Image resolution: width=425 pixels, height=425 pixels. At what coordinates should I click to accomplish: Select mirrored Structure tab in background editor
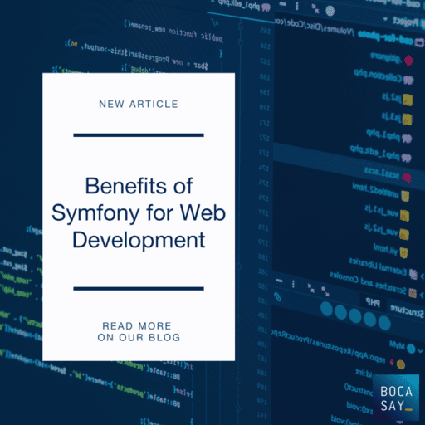(x=407, y=311)
